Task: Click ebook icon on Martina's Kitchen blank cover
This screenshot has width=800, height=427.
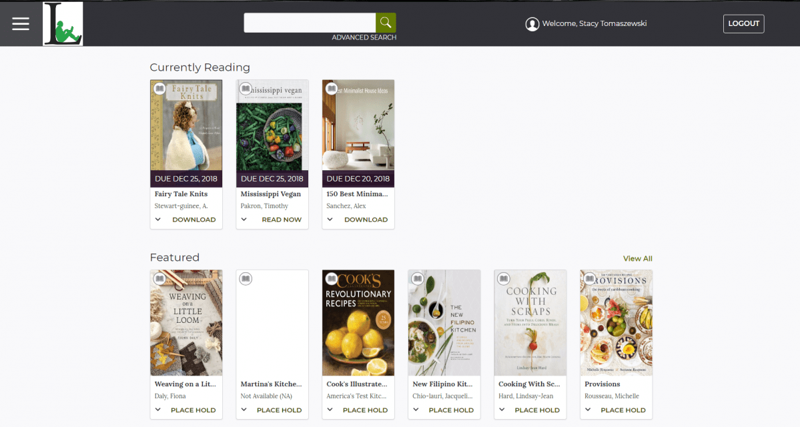Action: tap(246, 279)
